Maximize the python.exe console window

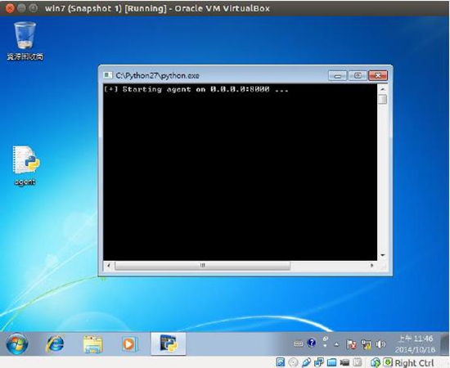point(358,76)
